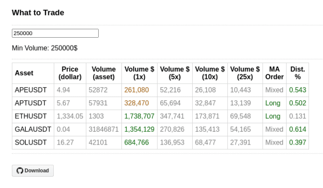Click the Mixed MA order for GALAUSDT
323x188 pixels.
click(274, 130)
